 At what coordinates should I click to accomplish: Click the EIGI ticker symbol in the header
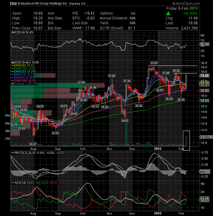point(13,4)
